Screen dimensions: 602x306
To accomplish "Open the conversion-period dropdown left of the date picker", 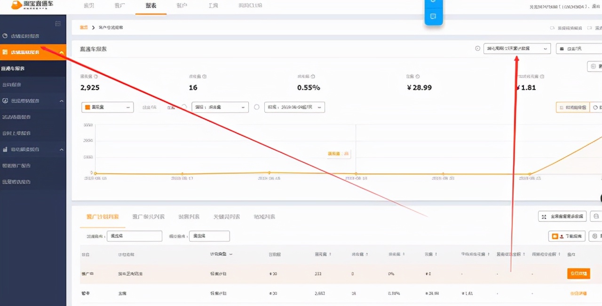I will (516, 48).
